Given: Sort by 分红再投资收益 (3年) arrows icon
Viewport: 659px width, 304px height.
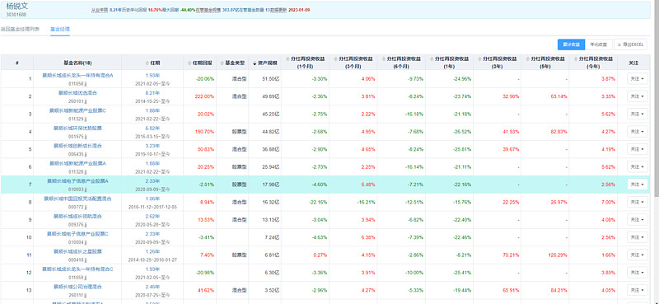Looking at the screenshot, I should tap(479, 58).
